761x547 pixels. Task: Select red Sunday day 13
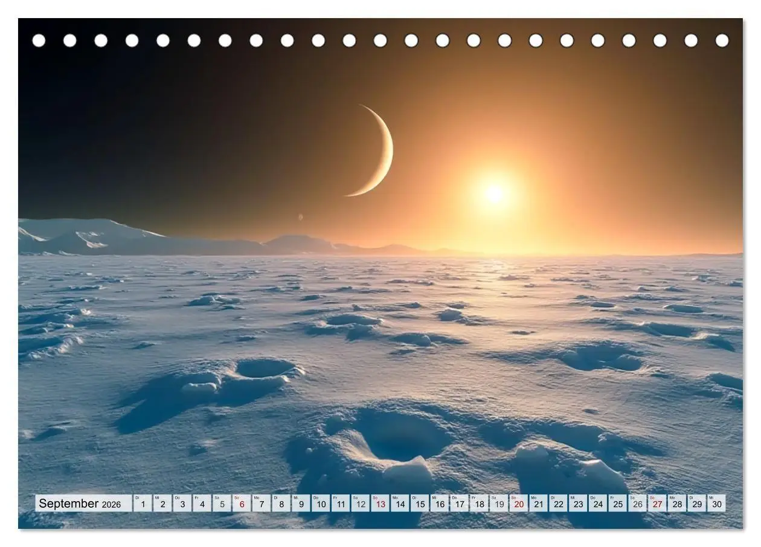pyautogui.click(x=380, y=503)
